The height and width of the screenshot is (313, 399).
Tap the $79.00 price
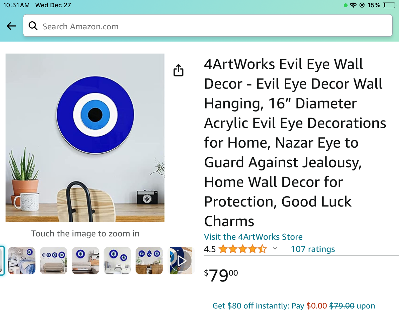pyautogui.click(x=221, y=275)
